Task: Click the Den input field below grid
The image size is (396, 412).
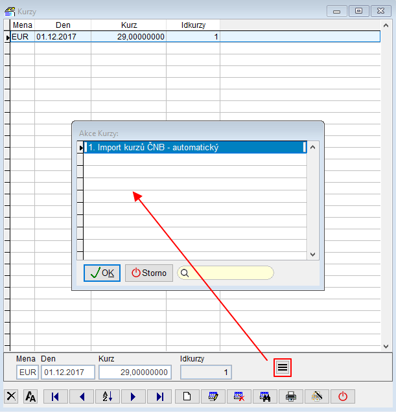Action: (68, 372)
